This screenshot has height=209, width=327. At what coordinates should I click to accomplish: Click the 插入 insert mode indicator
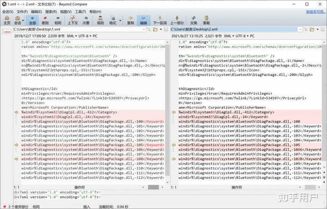tap(87, 207)
